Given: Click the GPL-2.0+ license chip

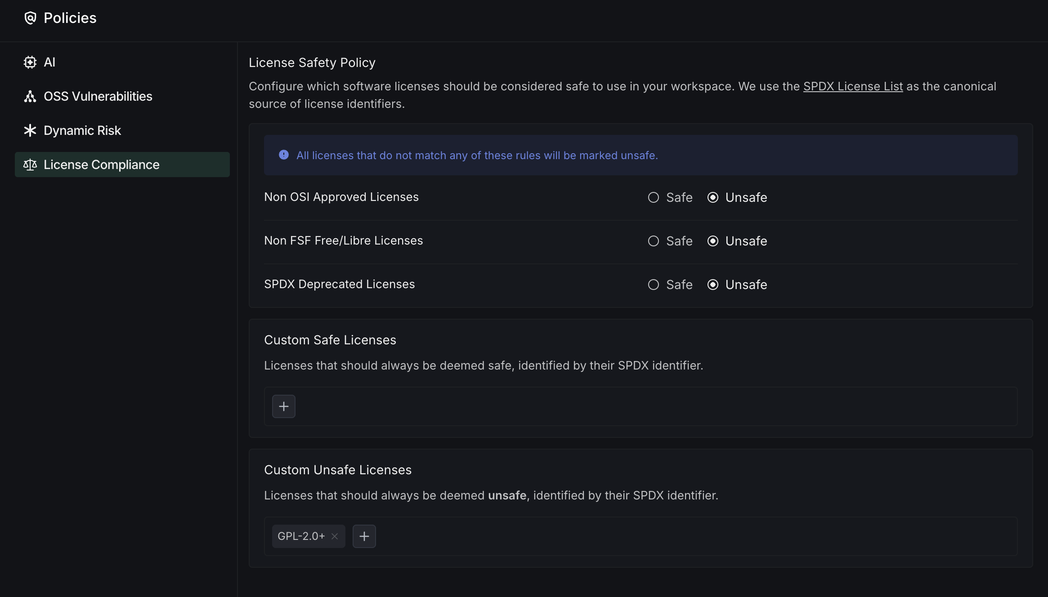Looking at the screenshot, I should coord(301,536).
